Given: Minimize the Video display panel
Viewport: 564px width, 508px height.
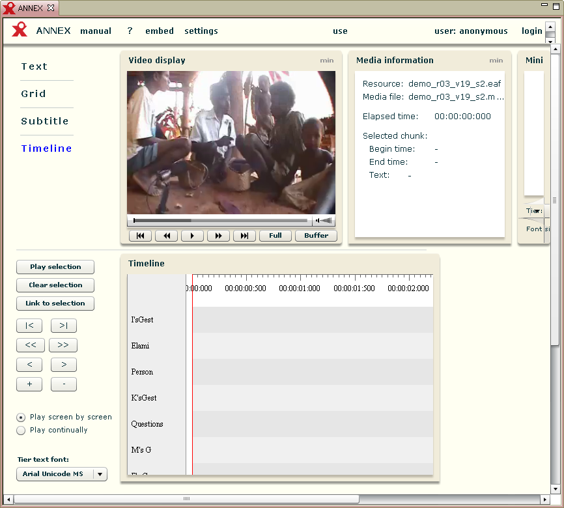Looking at the screenshot, I should [x=326, y=61].
